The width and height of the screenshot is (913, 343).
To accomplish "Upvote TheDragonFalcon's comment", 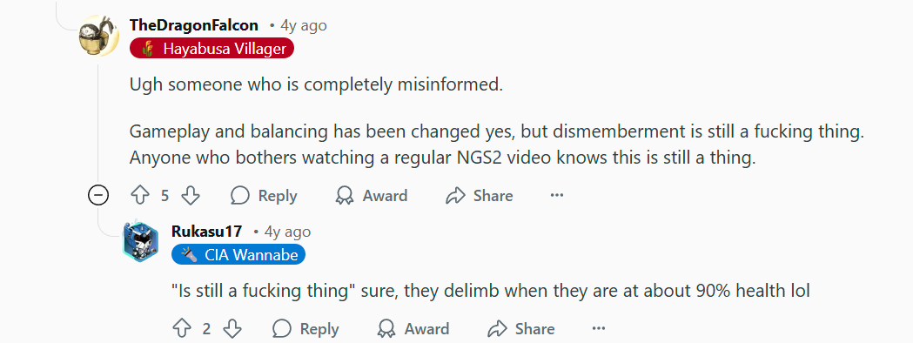I will pyautogui.click(x=140, y=196).
